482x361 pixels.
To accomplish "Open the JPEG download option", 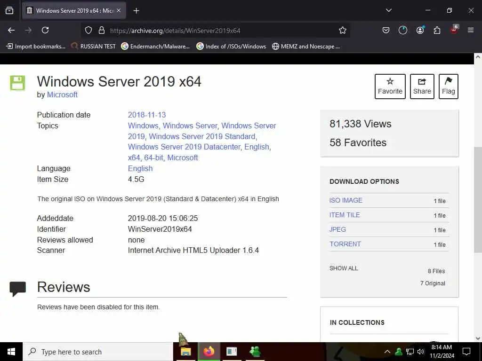I will (338, 229).
